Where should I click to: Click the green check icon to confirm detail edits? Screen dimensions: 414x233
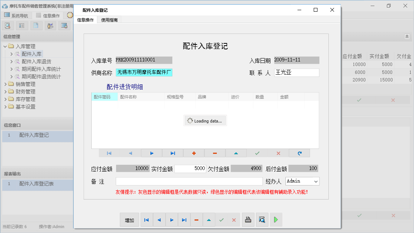tap(257, 153)
